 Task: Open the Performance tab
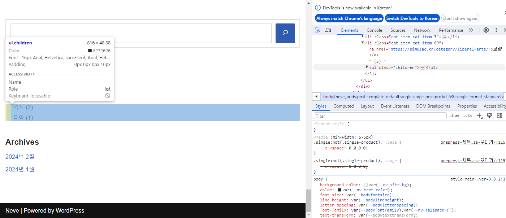[x=451, y=30]
